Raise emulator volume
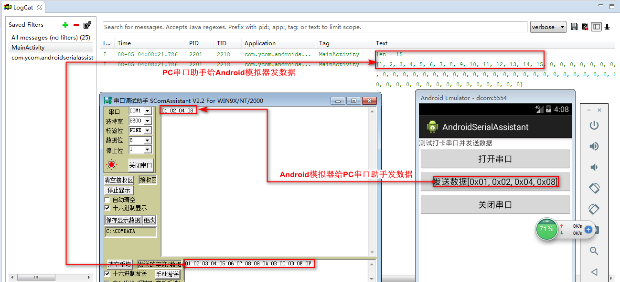 coord(594,146)
